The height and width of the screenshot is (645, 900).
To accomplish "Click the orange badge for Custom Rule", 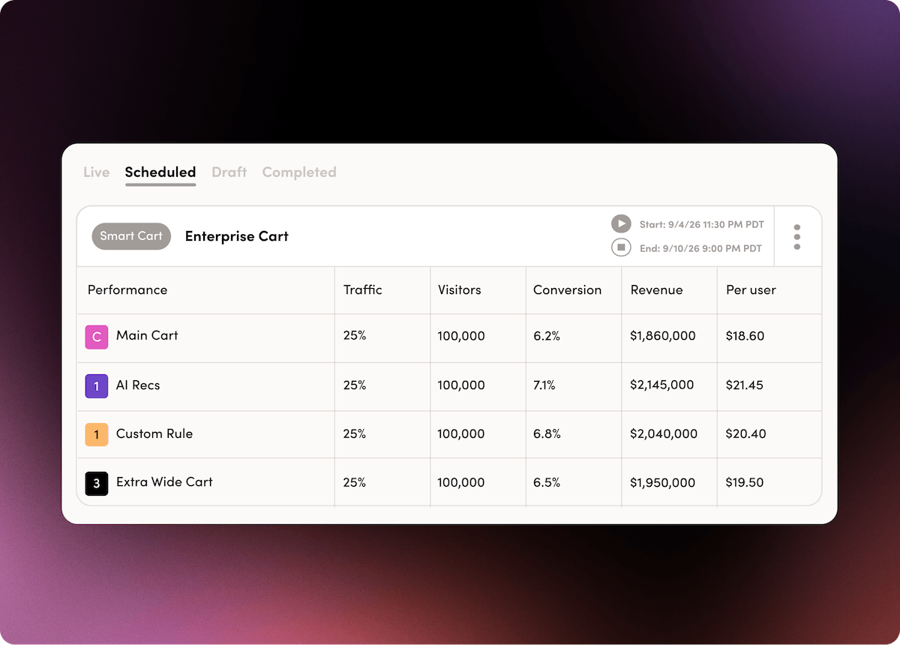I will 96,434.
